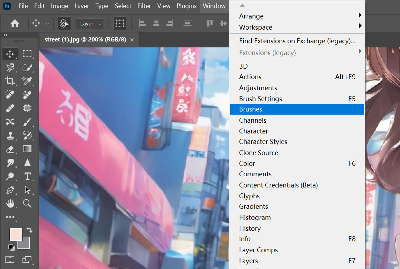The image size is (400, 269).
Task: Select the Rectangular Marquee tool
Action: pos(27,54)
